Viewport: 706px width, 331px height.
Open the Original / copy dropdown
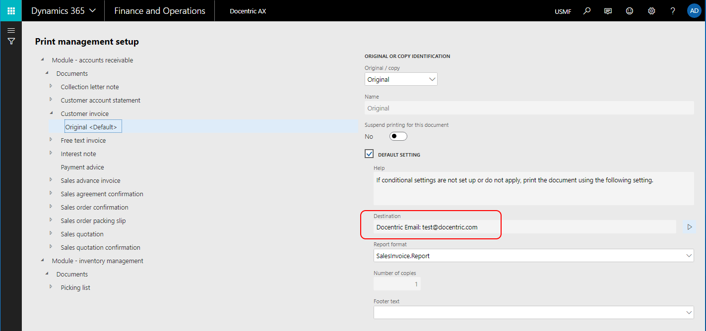401,79
